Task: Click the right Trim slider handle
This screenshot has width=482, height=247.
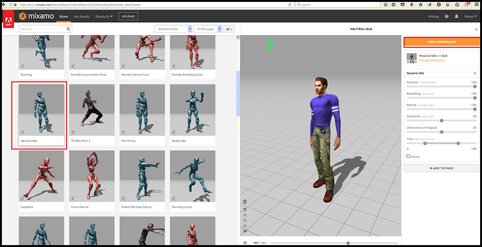Action: point(458,143)
